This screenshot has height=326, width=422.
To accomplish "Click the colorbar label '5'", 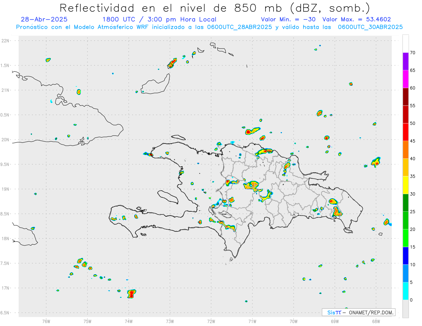I will [x=411, y=282].
